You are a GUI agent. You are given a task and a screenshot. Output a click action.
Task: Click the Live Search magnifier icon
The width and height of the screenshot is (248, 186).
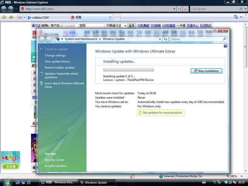click(x=241, y=9)
